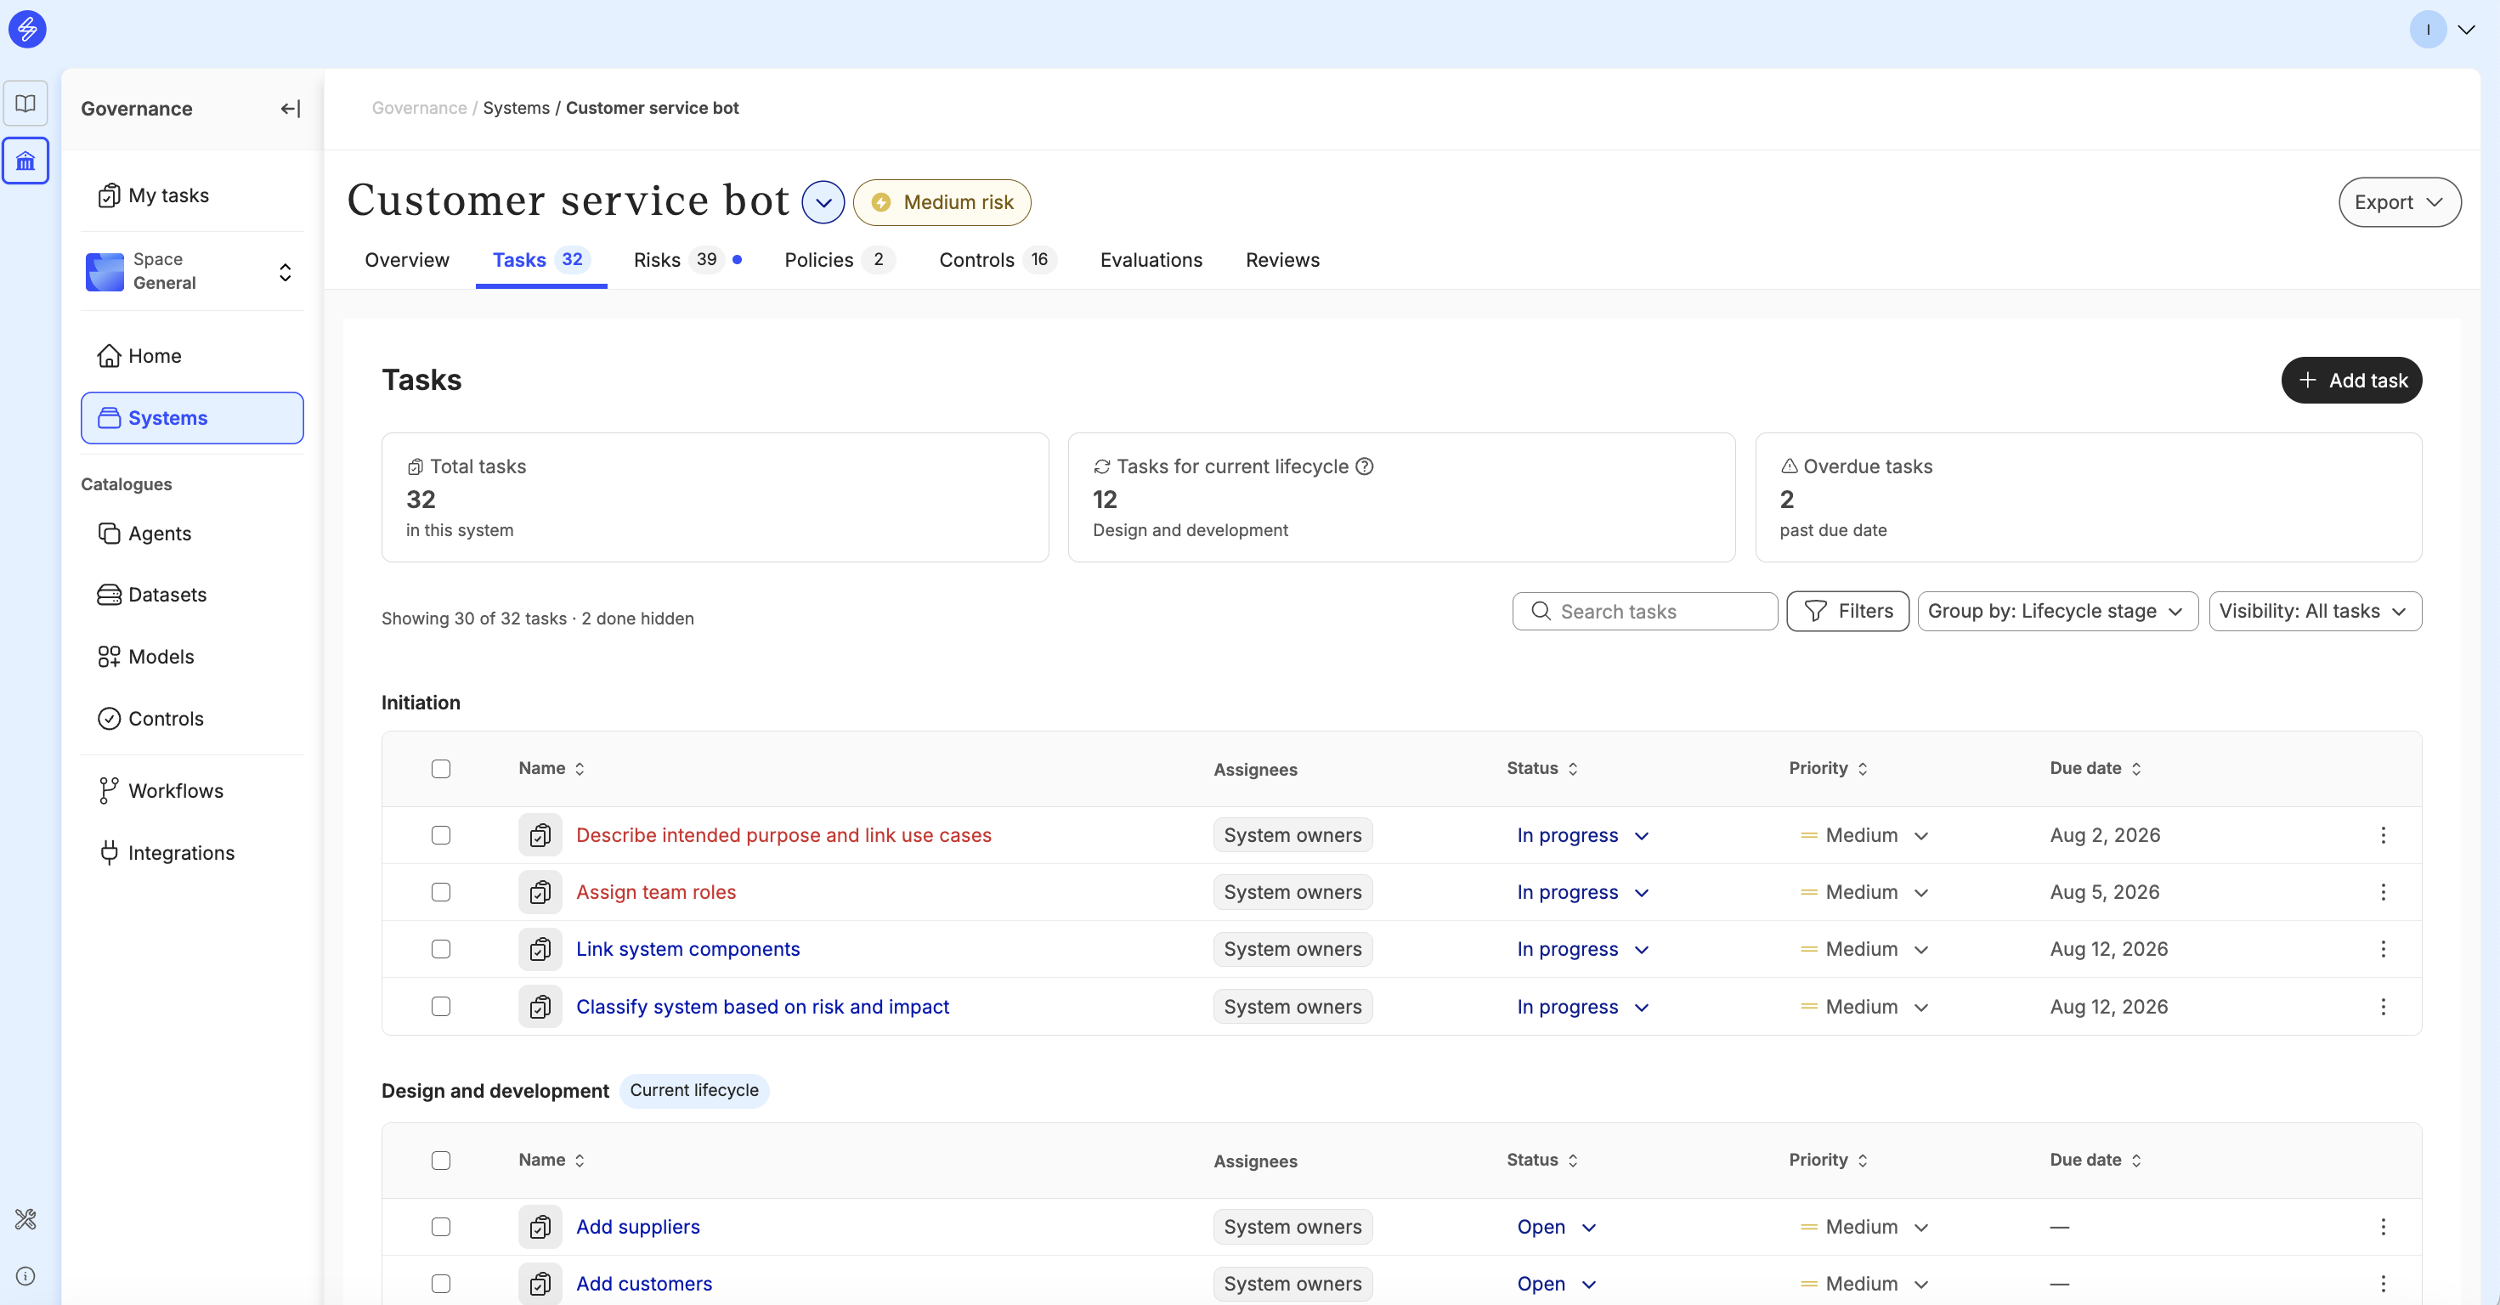Click the Search tasks input field
Screen dimensions: 2500x1305
(1645, 613)
